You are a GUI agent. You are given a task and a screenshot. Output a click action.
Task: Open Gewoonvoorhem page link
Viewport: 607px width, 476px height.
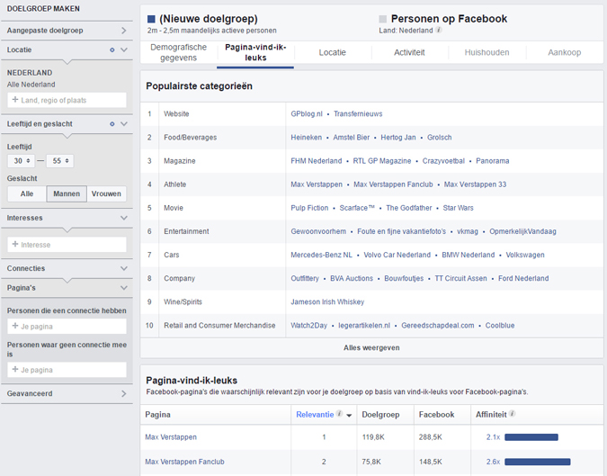pos(318,231)
